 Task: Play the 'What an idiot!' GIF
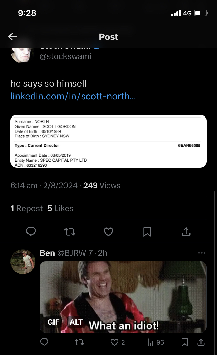[123, 291]
